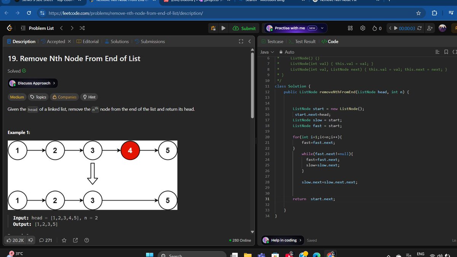
Task: Click the ENG language indicator
Action: [x=420, y=254]
